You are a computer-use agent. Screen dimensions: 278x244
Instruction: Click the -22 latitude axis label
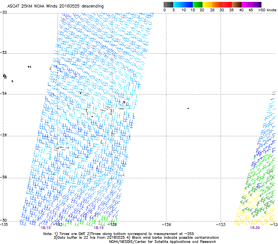[4, 53]
